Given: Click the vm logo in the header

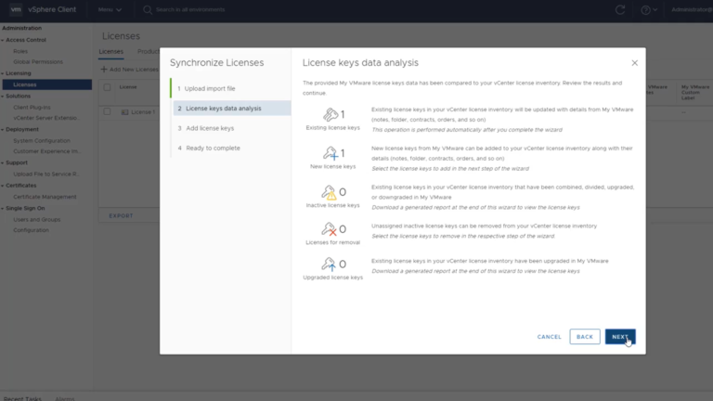Looking at the screenshot, I should [16, 9].
